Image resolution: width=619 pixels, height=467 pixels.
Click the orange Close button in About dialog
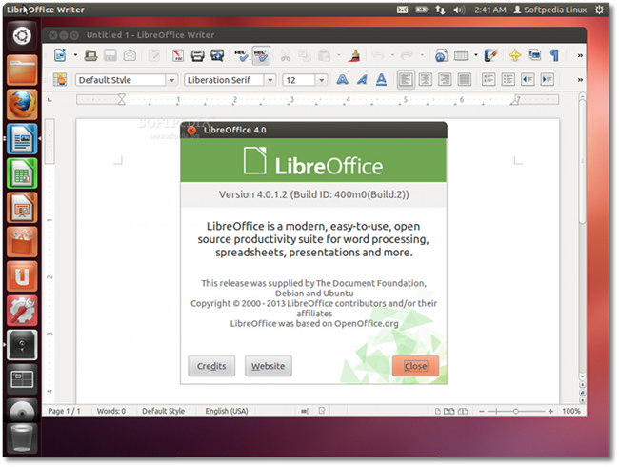click(x=415, y=366)
